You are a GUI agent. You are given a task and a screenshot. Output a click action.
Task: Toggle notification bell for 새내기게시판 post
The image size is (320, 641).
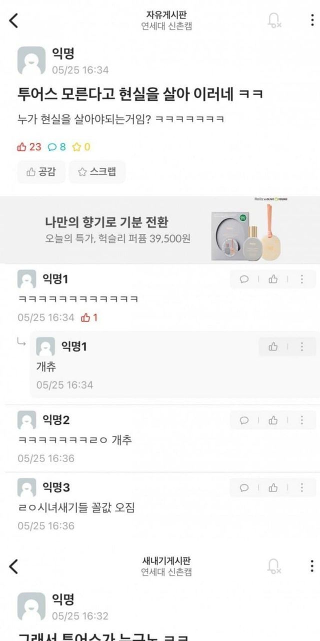point(274,566)
